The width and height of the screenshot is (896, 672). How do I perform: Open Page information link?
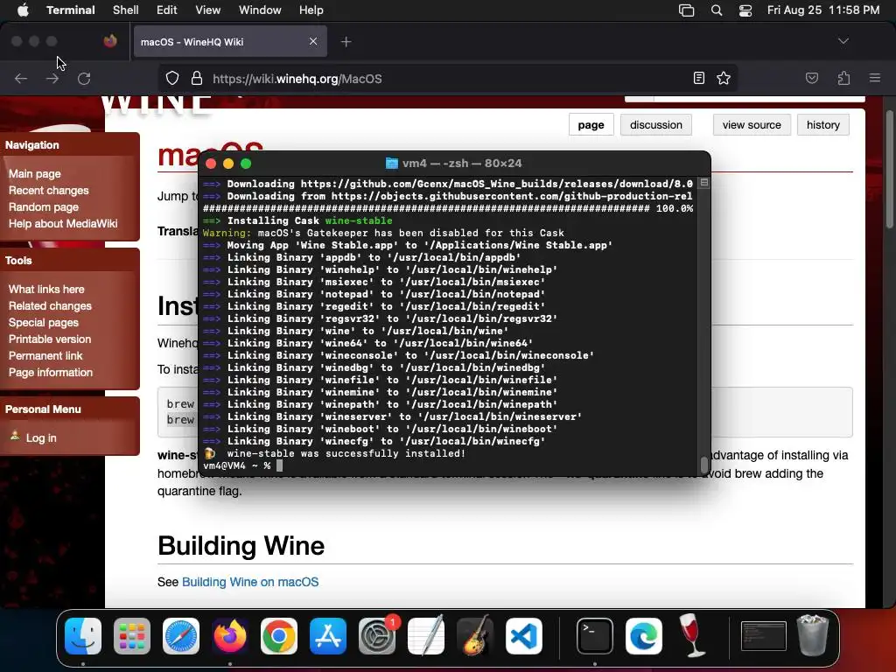50,372
